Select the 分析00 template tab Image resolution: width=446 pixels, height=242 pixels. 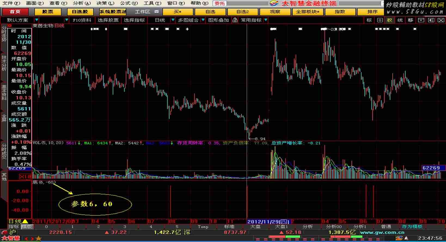[334, 226]
